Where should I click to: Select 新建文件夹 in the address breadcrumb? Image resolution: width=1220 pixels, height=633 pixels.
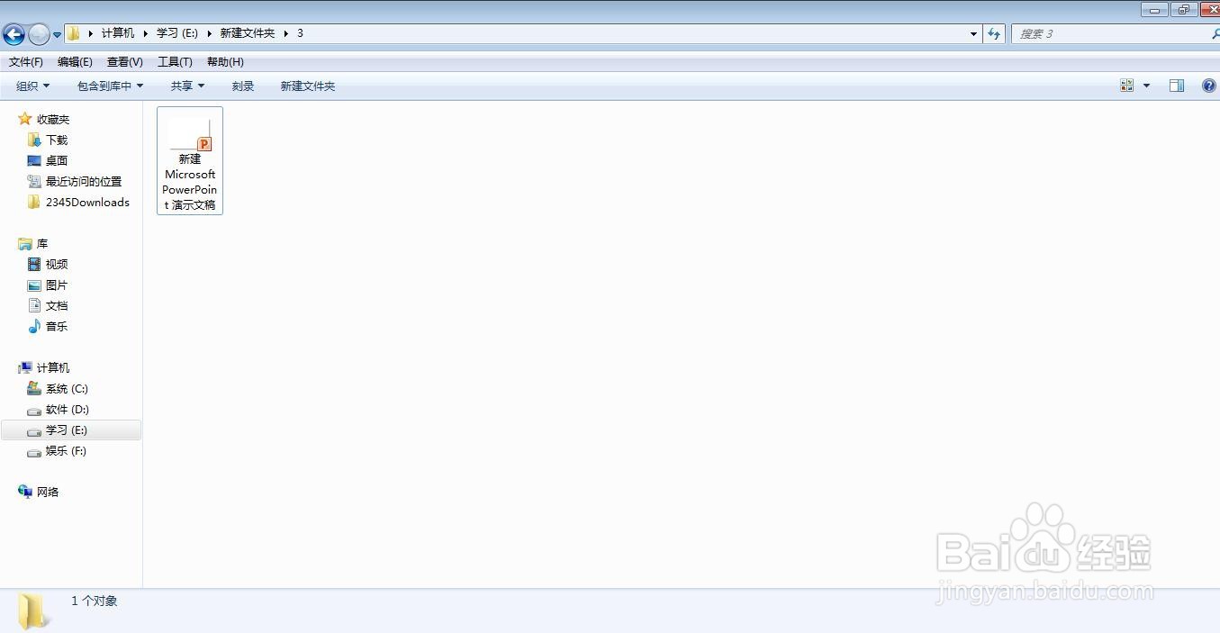point(248,33)
